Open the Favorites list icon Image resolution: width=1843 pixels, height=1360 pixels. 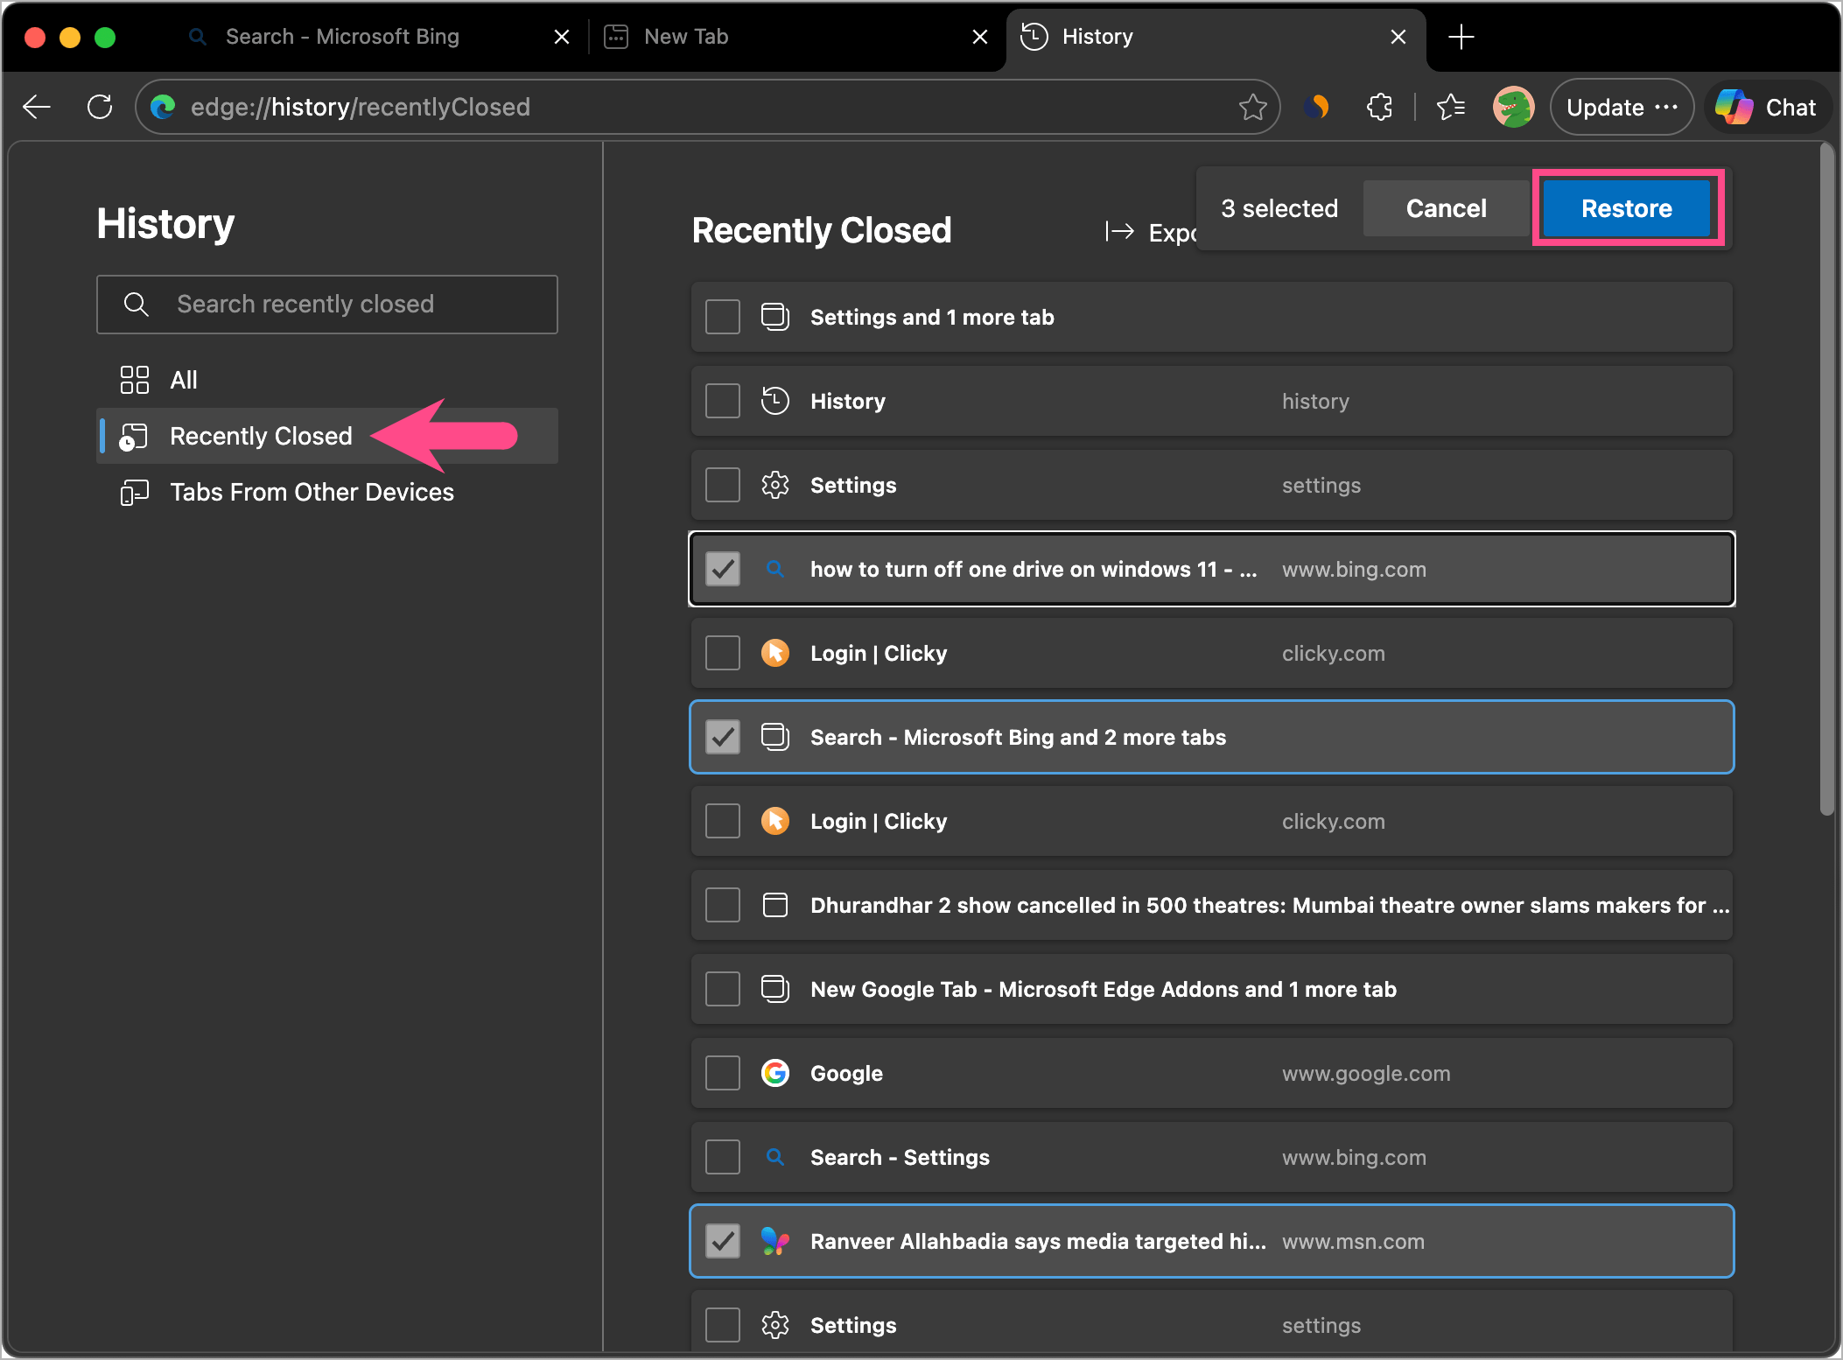pos(1451,107)
